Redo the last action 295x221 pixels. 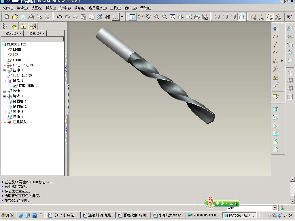tap(67, 17)
